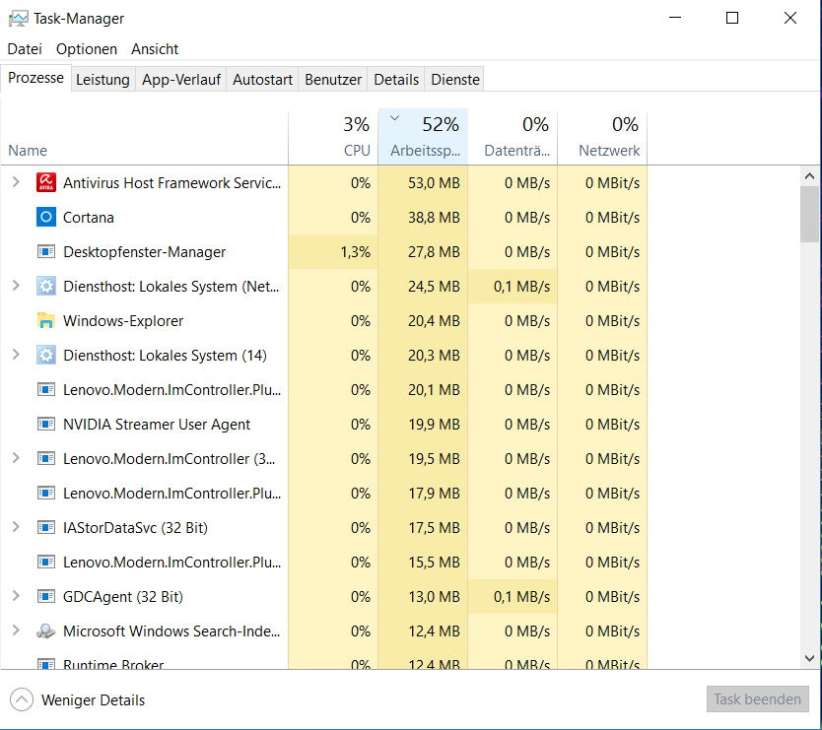The width and height of the screenshot is (822, 730).
Task: Select the NVIDIA Streamer User Agent name
Action: (x=157, y=425)
